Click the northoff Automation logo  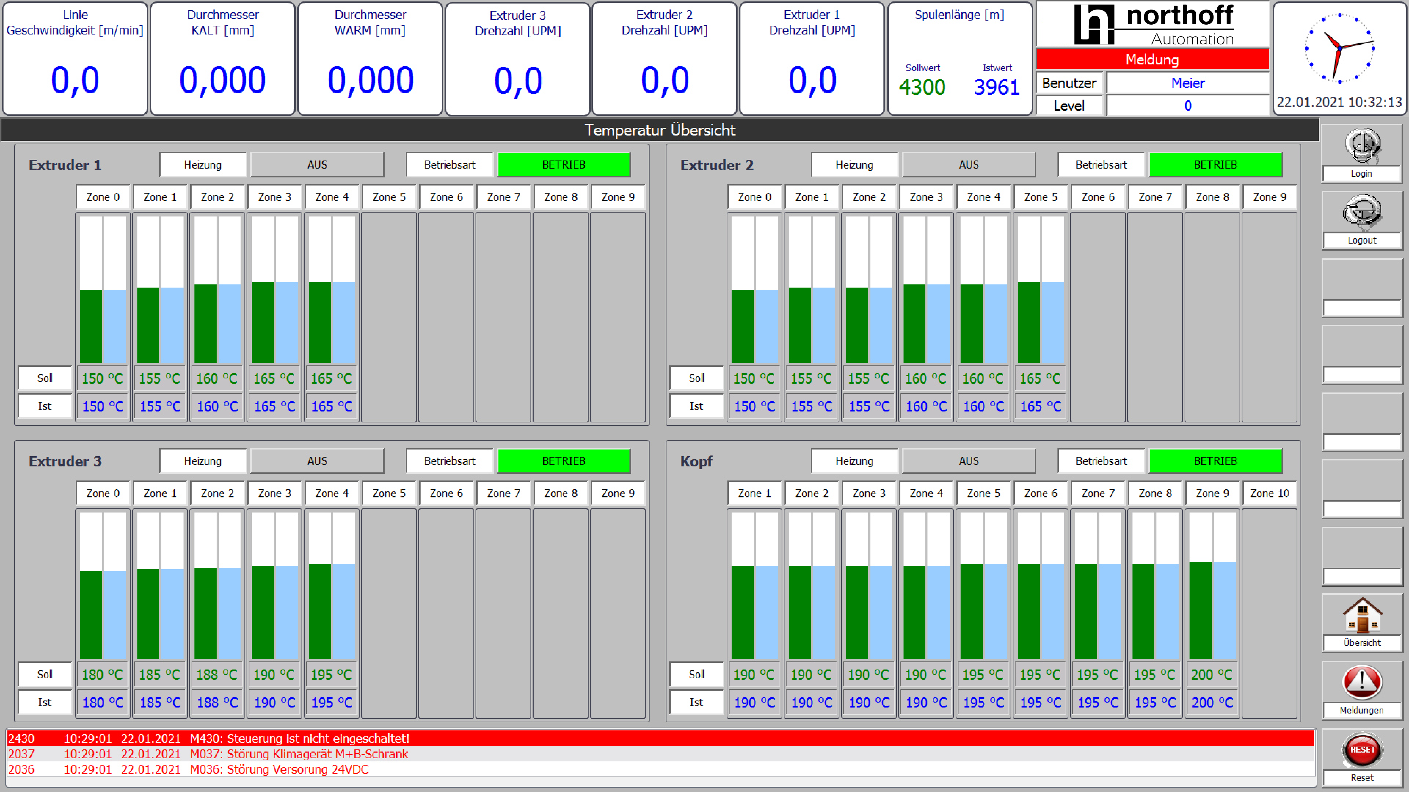pyautogui.click(x=1153, y=25)
